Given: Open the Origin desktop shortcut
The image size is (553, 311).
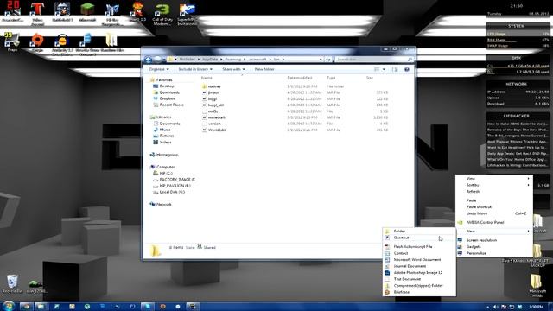Looking at the screenshot, I should point(37,42).
